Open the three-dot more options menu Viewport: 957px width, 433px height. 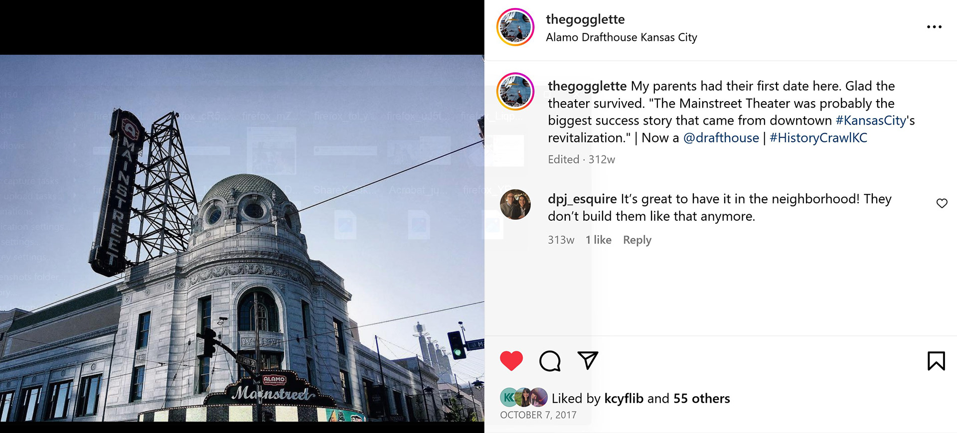934,27
